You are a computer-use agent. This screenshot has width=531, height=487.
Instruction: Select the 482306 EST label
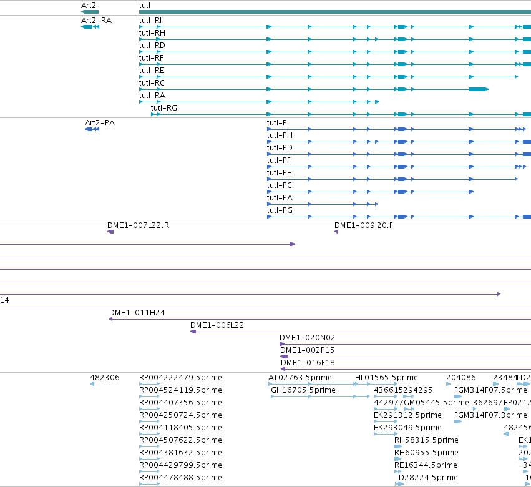(x=105, y=378)
